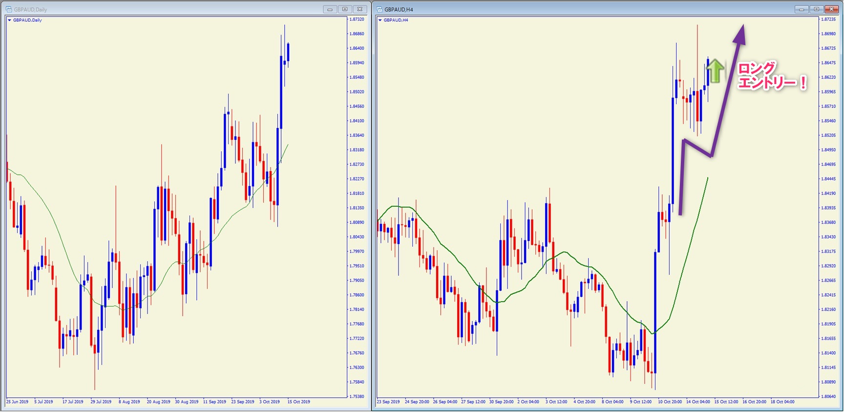Click price level 1.85710 on H4 axis
Screen dimensions: 844x412
[828, 106]
